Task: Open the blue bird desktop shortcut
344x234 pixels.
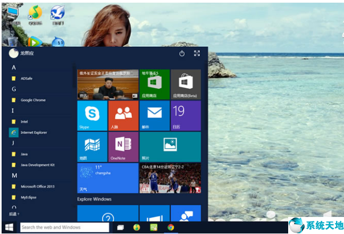Action: 58,15
